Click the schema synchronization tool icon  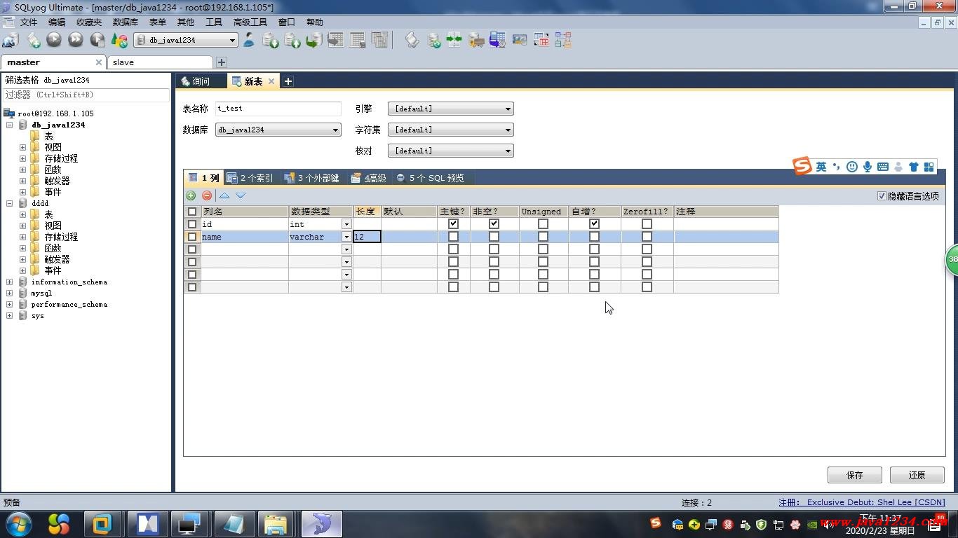click(454, 40)
